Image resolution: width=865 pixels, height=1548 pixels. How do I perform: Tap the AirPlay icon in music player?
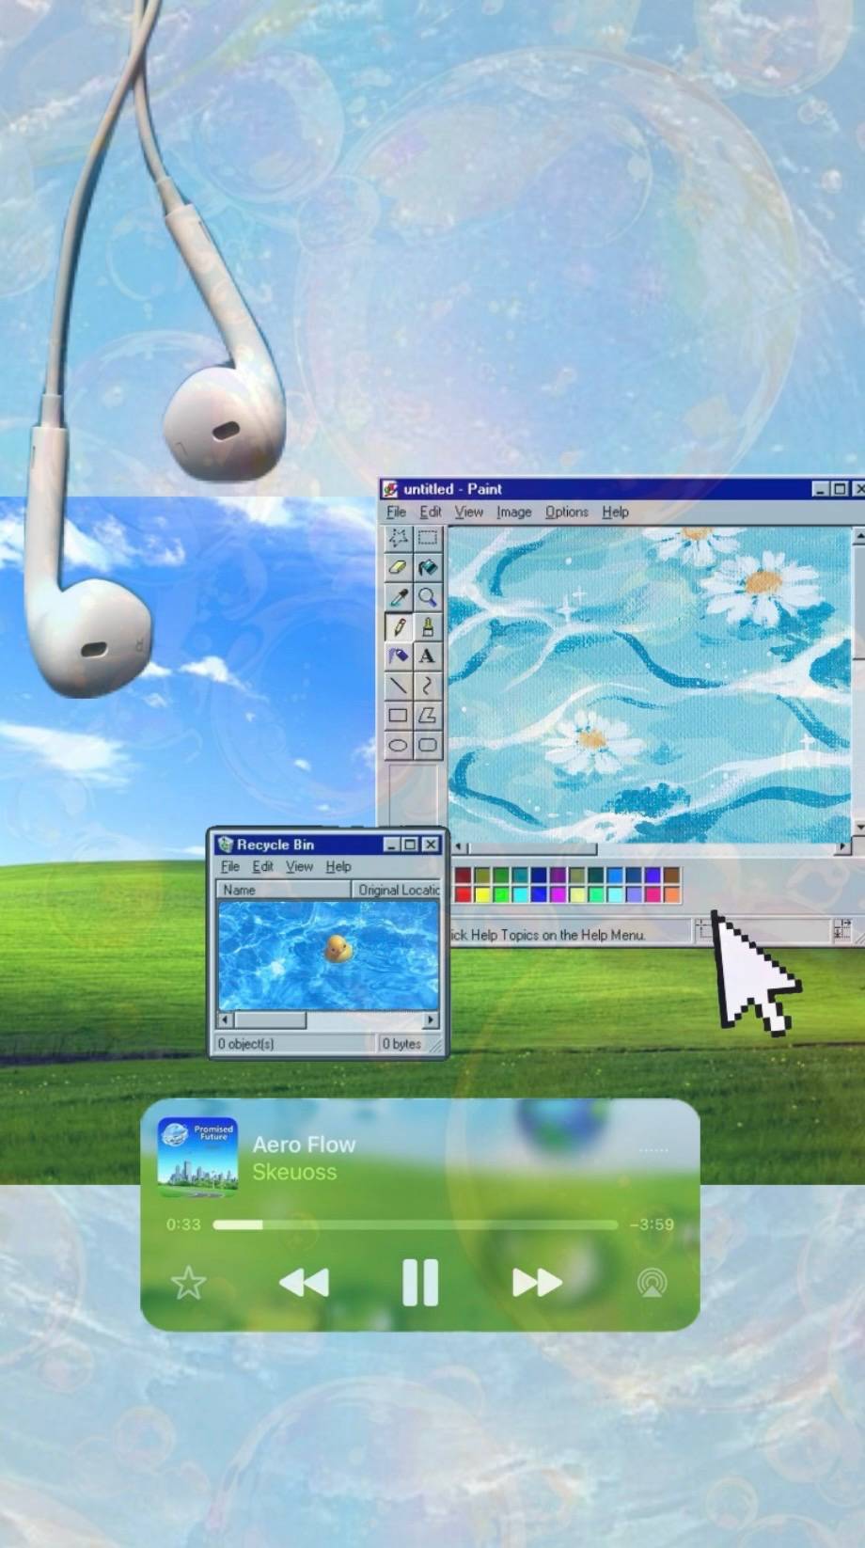[x=652, y=1283]
